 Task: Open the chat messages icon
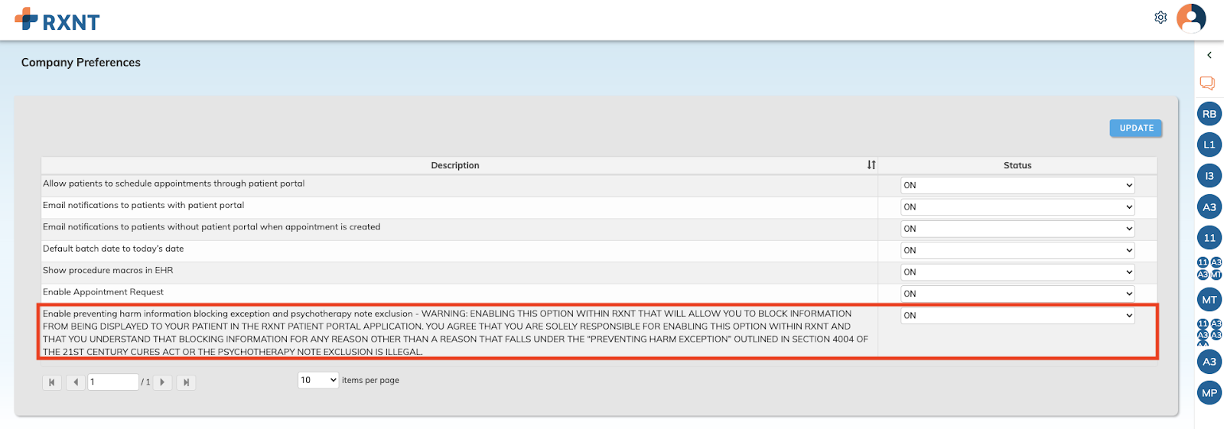[1207, 83]
